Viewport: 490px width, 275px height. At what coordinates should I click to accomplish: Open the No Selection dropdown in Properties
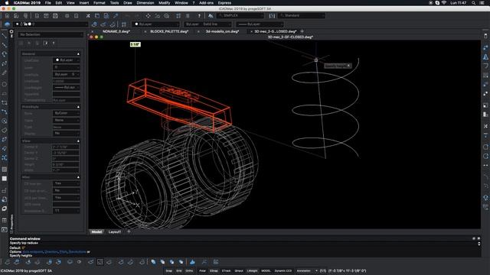click(51, 34)
